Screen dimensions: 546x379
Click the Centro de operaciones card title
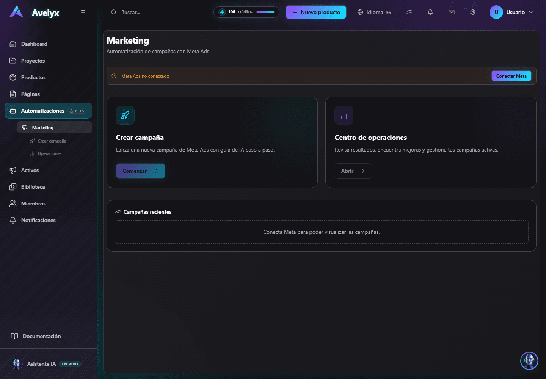371,138
